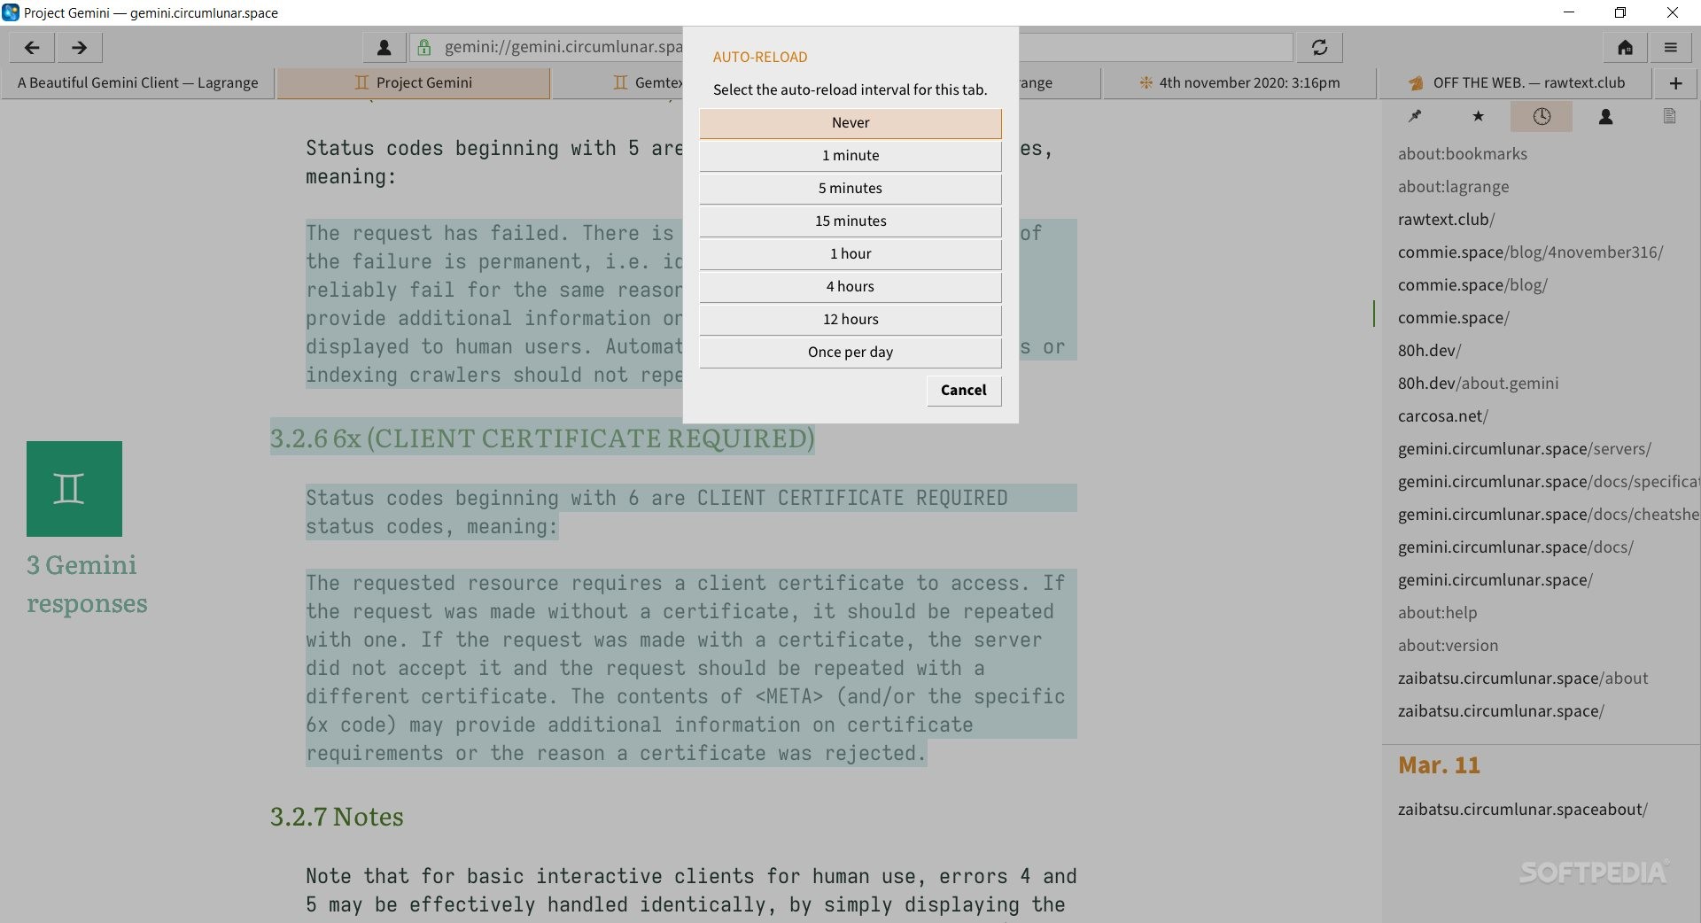The image size is (1701, 923).
Task: Open 80h.dev/about.gemini history entry
Action: click(x=1478, y=384)
